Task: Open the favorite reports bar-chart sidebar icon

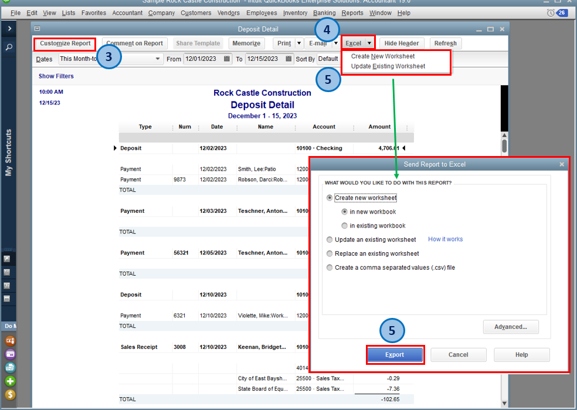Action: 6,286
